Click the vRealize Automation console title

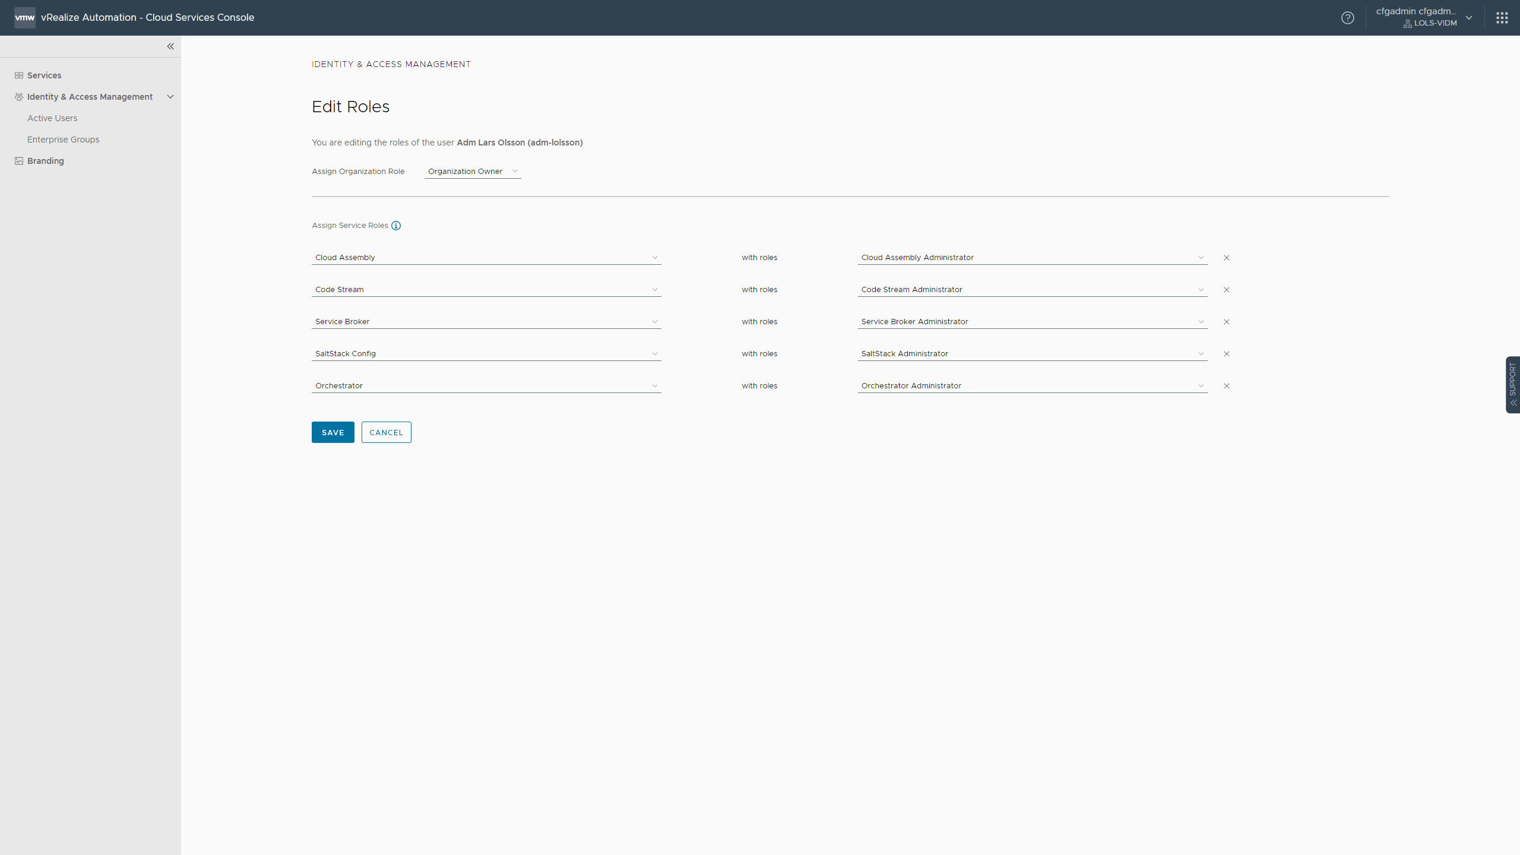(x=148, y=18)
